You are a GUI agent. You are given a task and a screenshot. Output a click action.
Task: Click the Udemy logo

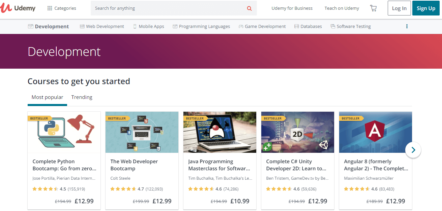[18, 8]
